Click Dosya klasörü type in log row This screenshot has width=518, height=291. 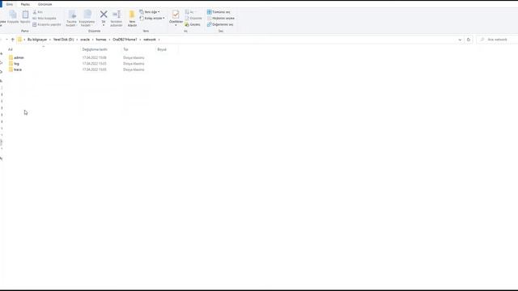click(134, 64)
